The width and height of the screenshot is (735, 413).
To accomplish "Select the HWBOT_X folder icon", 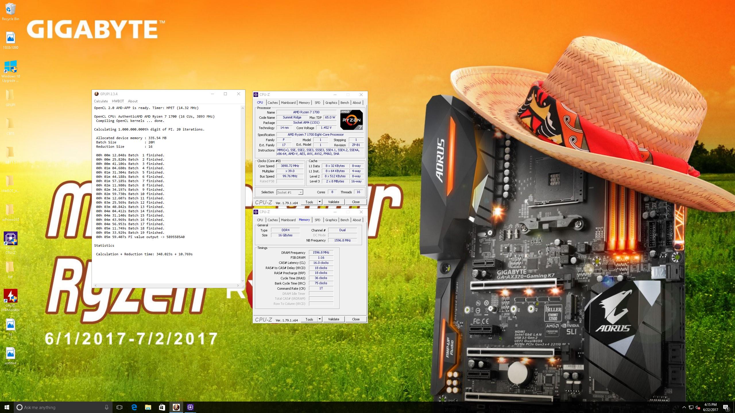I will [x=10, y=184].
